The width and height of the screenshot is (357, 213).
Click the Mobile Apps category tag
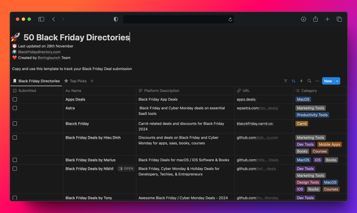click(x=329, y=144)
